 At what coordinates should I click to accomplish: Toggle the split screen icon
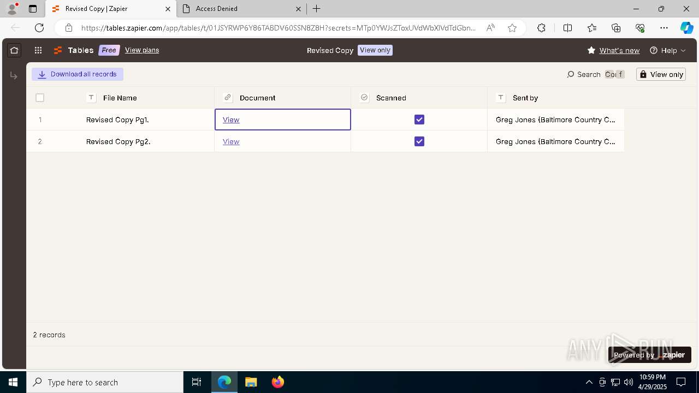point(567,28)
